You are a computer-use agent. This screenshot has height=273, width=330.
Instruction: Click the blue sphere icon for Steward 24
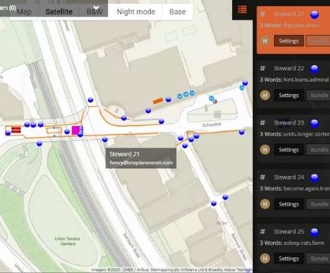pyautogui.click(x=314, y=178)
